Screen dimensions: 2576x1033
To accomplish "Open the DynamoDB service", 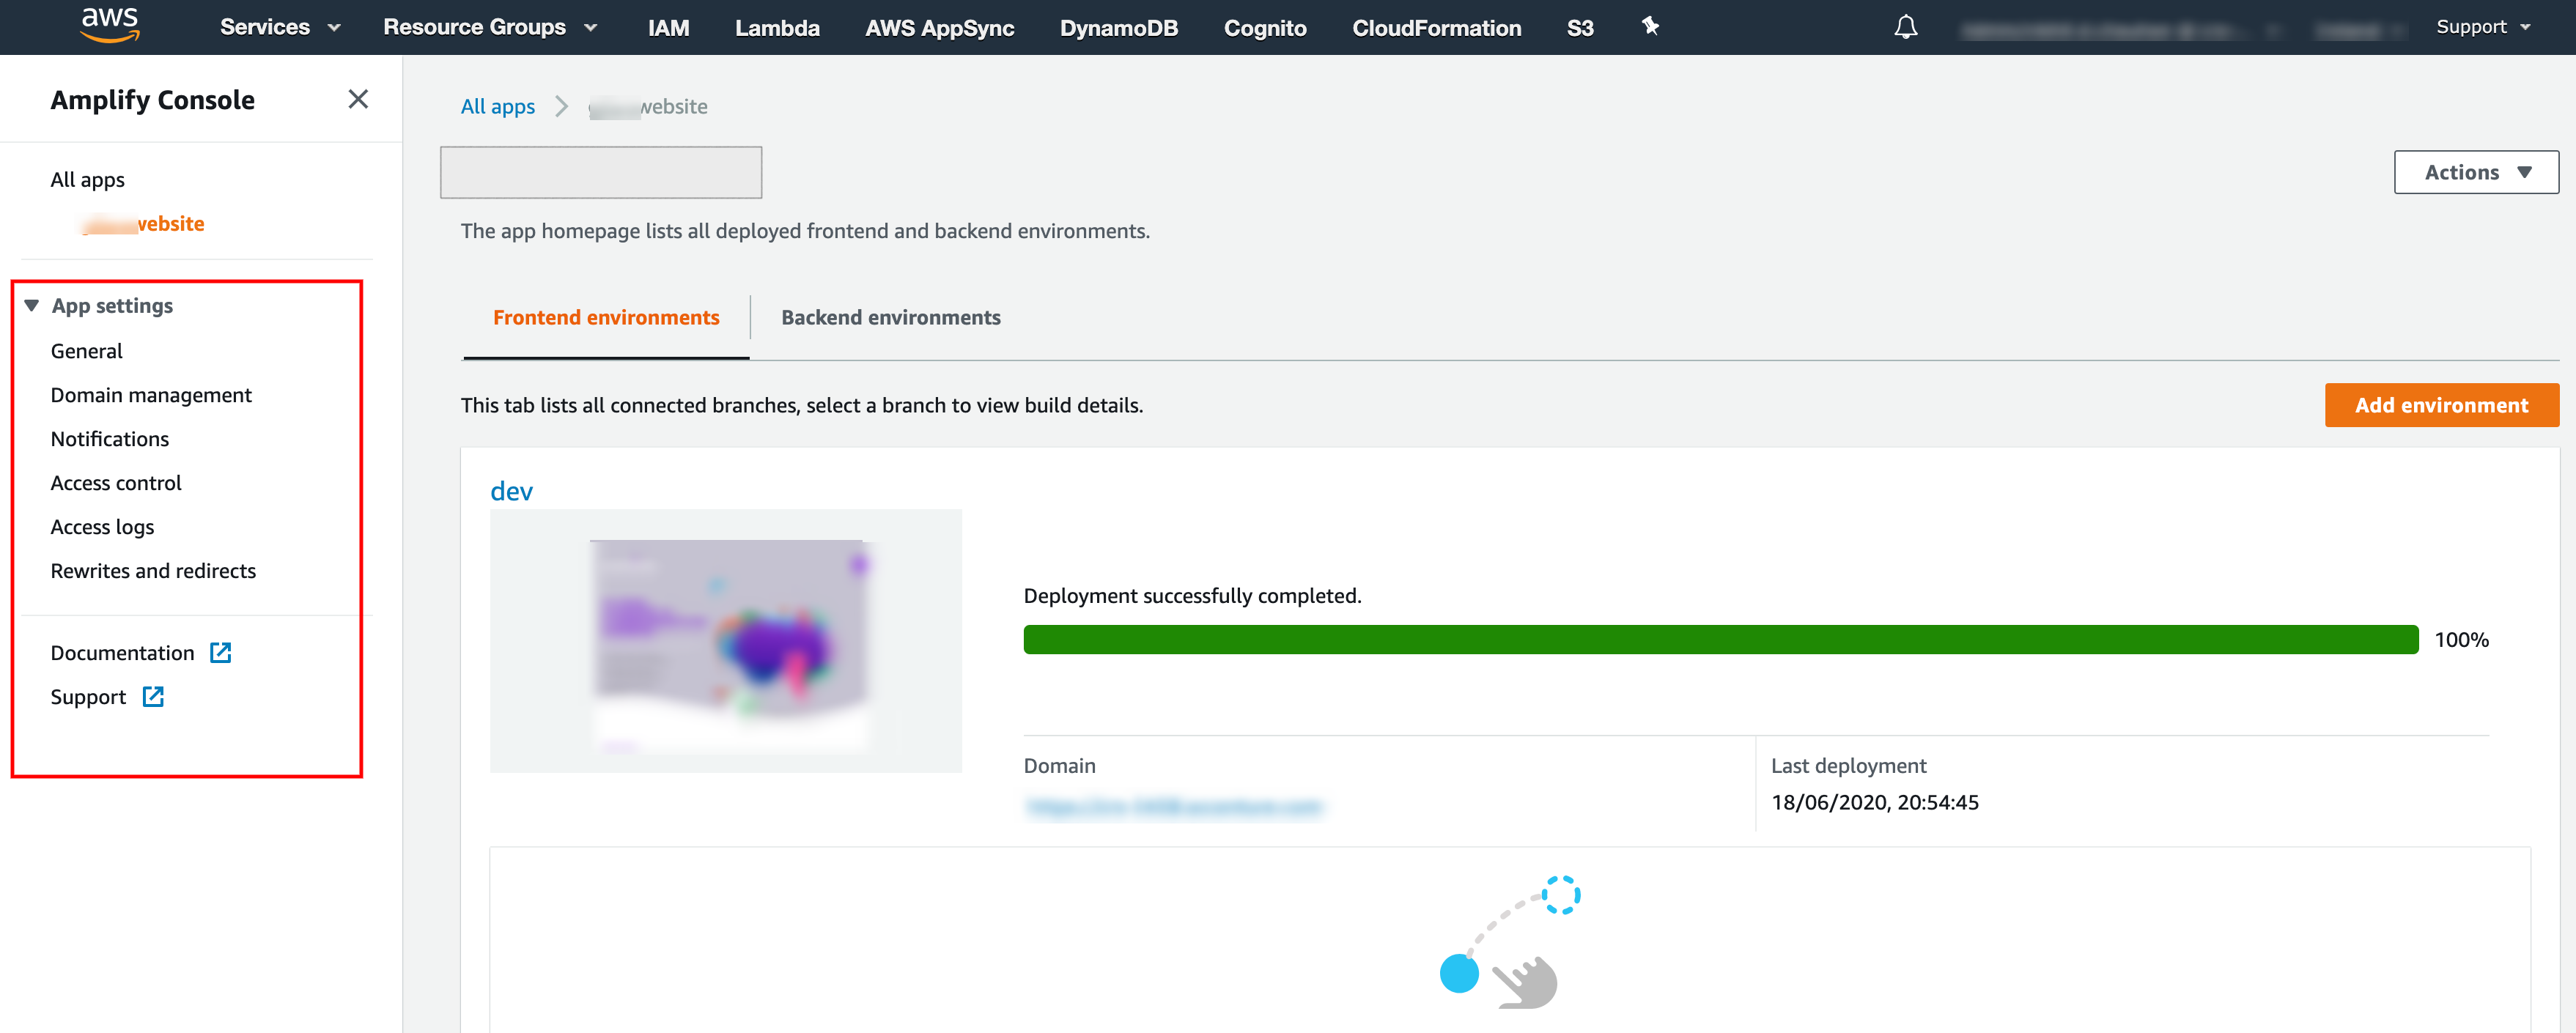I will [x=1118, y=27].
